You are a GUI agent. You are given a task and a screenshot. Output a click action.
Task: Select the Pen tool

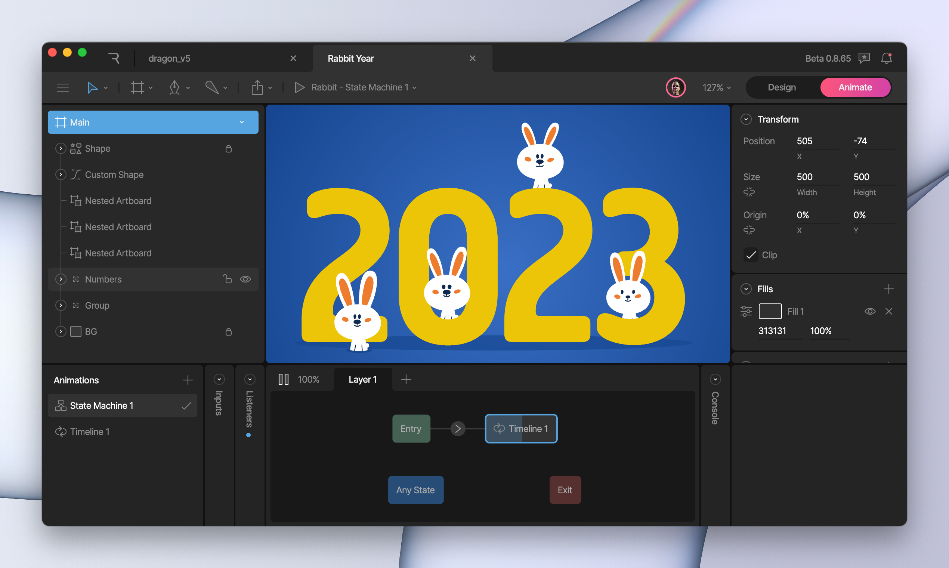pyautogui.click(x=174, y=88)
